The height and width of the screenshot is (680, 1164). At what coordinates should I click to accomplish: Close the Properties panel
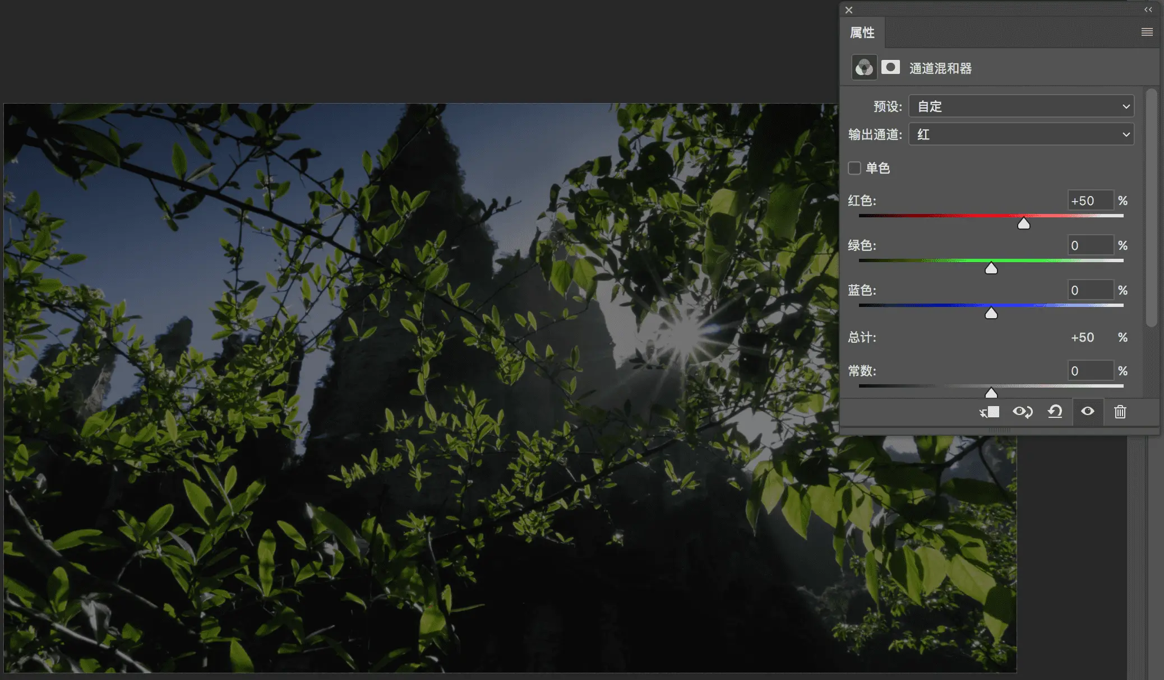point(849,10)
